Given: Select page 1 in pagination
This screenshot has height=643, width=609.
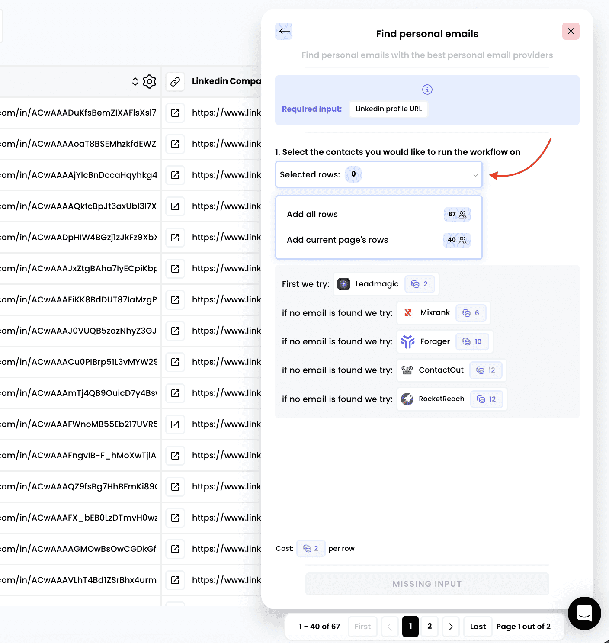Looking at the screenshot, I should (410, 627).
